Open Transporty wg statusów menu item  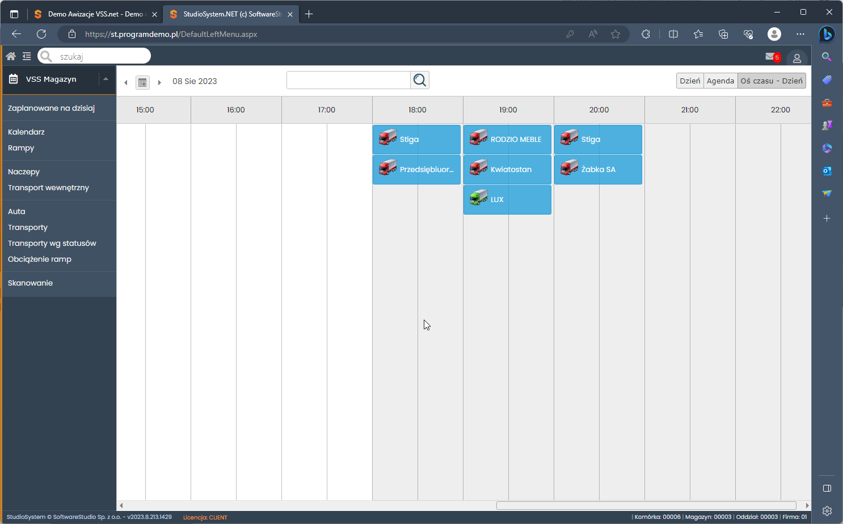(52, 243)
